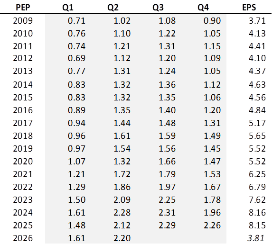Click 2020 Q1 value 1.07

pyautogui.click(x=77, y=162)
